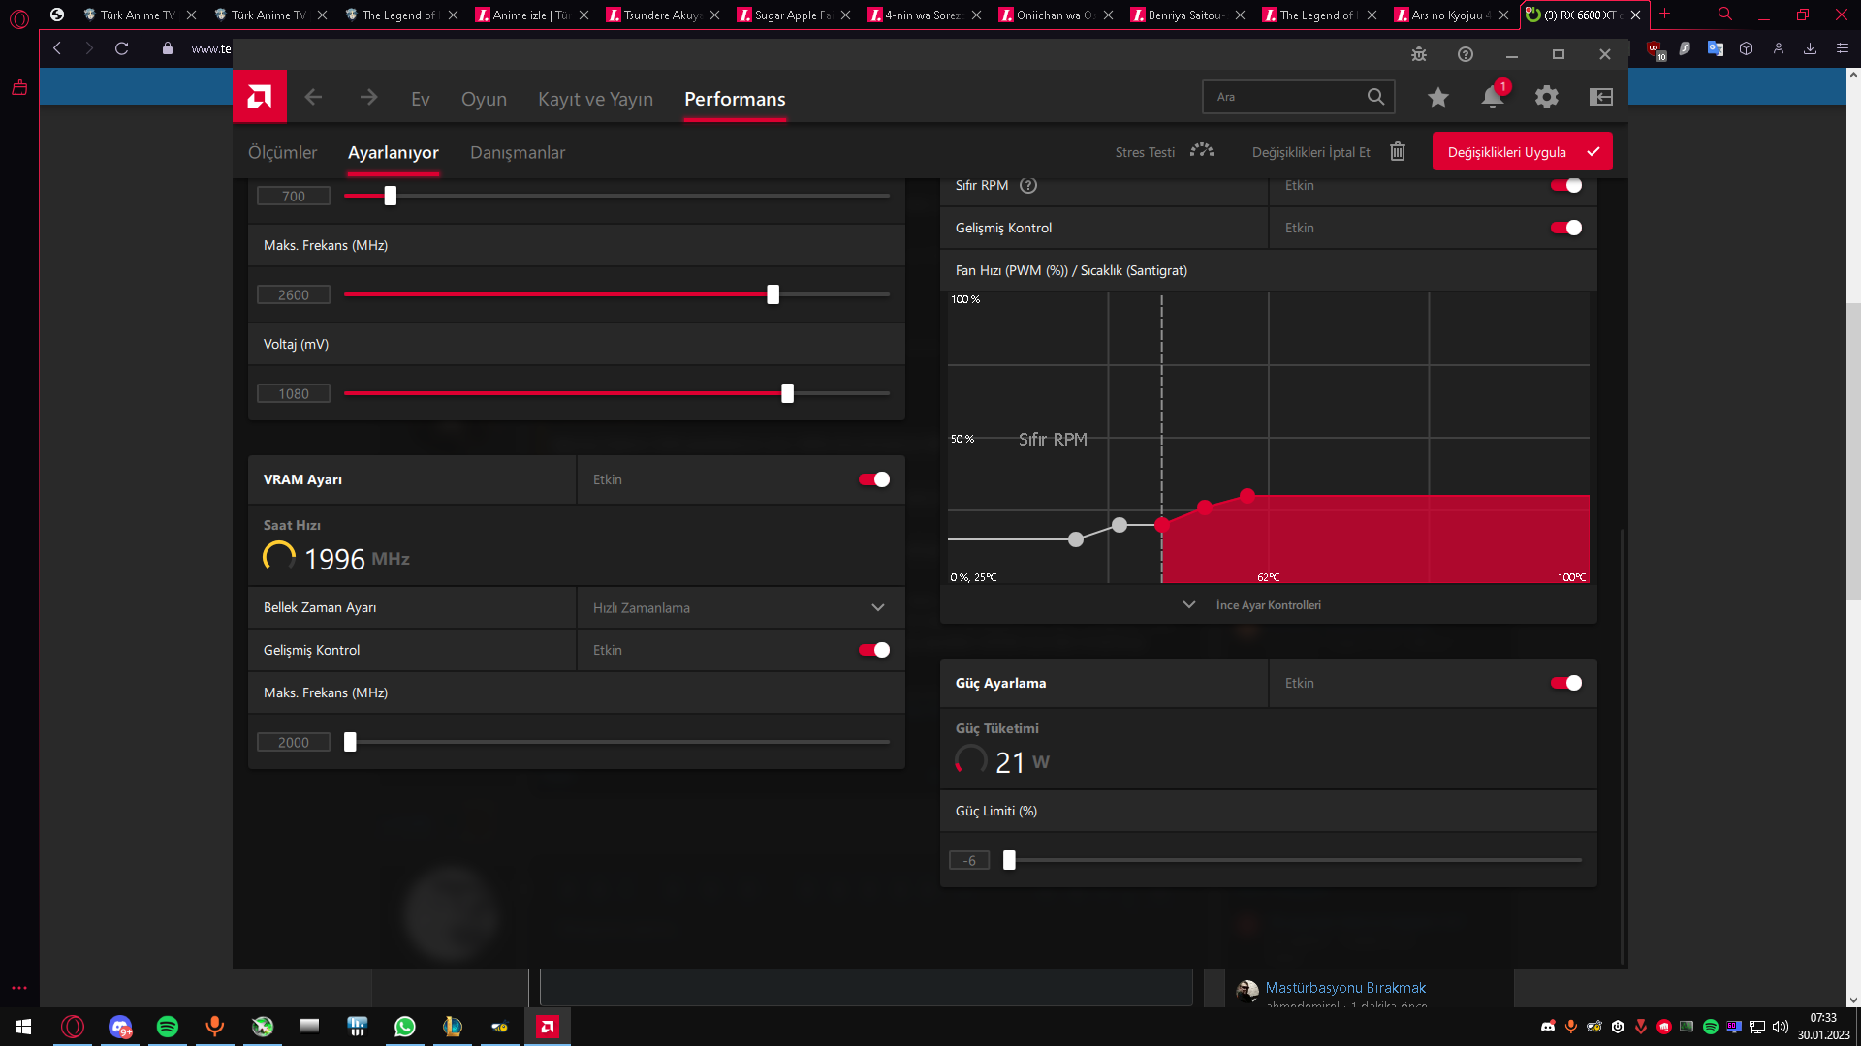Click the AMD logo home icon

[x=259, y=97]
